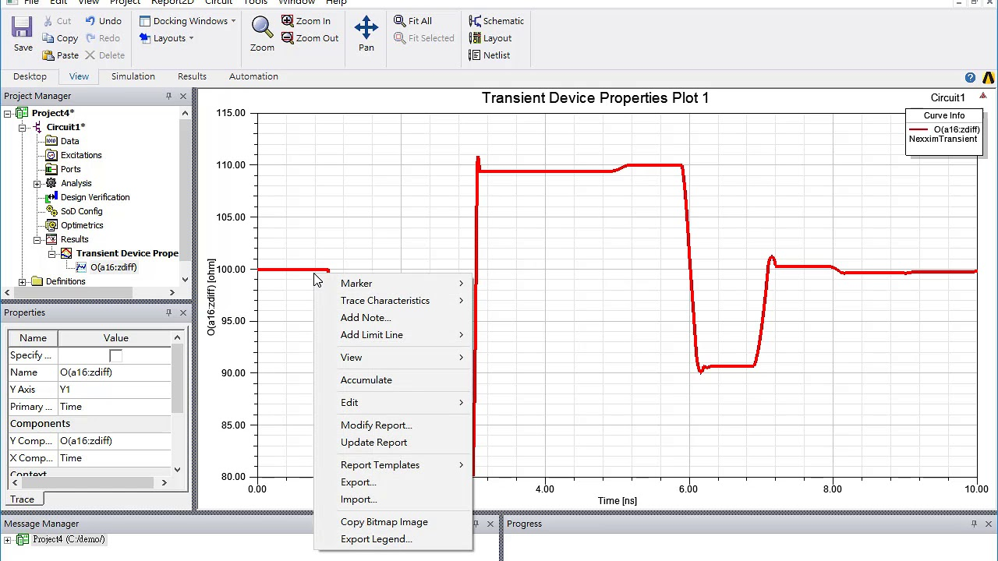The image size is (998, 561).
Task: Toggle auto-hide pin on Project Manager panel
Action: 168,95
